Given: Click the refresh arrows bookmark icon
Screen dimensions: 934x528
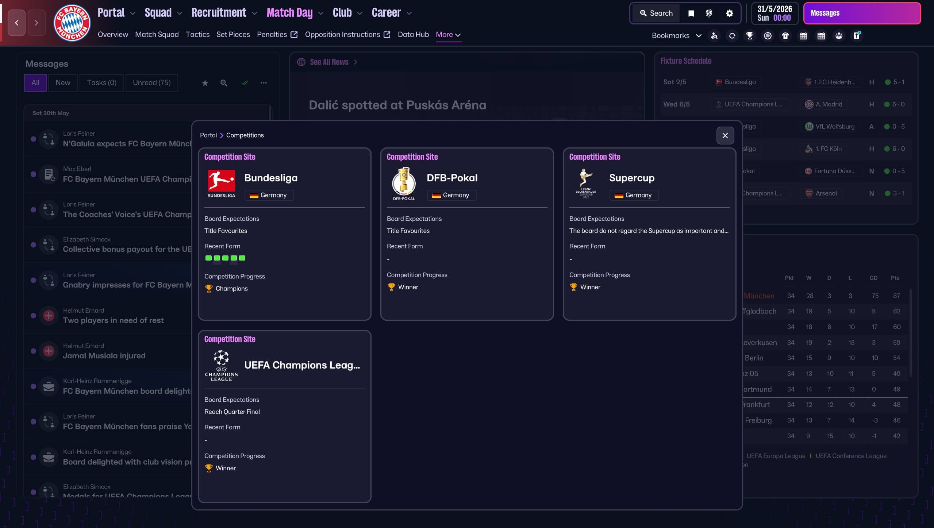Looking at the screenshot, I should click(x=732, y=36).
